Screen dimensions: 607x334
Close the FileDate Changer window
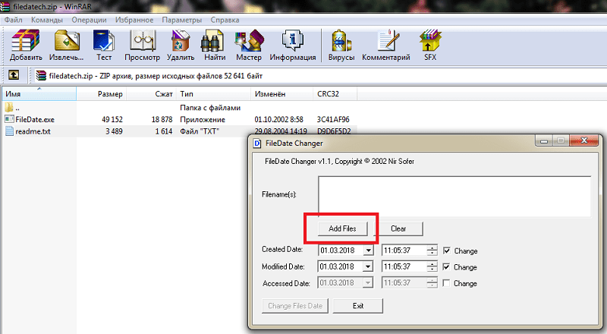pos(584,140)
